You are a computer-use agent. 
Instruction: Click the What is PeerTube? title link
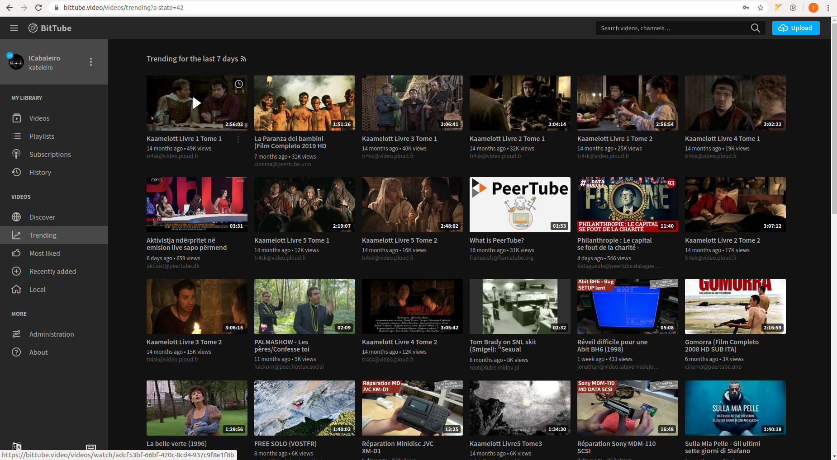pos(497,240)
